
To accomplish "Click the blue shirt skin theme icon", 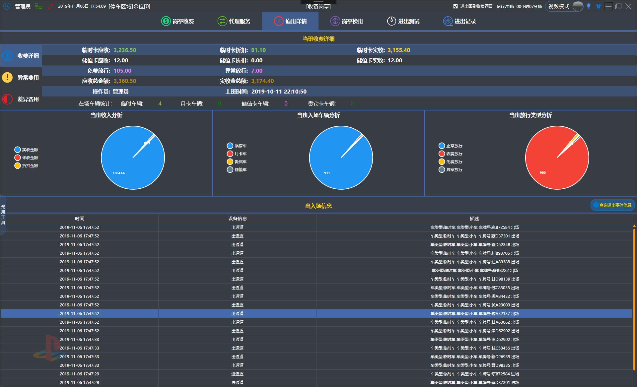I will (x=599, y=6).
